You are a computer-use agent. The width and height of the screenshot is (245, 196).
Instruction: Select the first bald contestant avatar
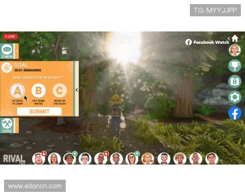pos(38,159)
